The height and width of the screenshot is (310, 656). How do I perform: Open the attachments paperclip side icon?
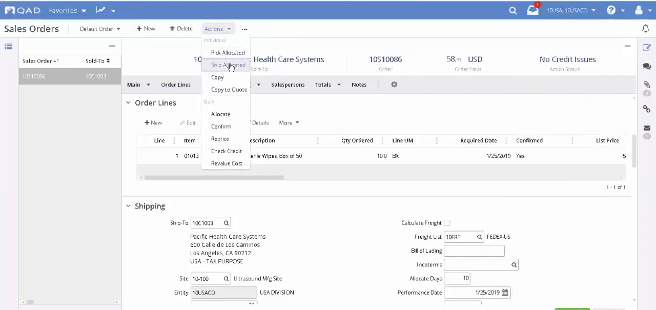click(x=647, y=85)
